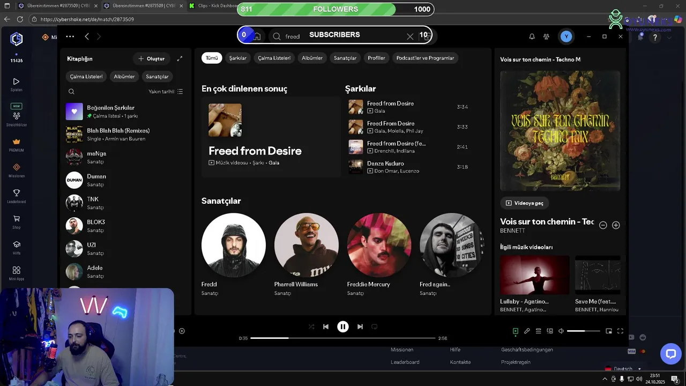Click the Videoya geç button
The image size is (686, 386).
(x=524, y=203)
